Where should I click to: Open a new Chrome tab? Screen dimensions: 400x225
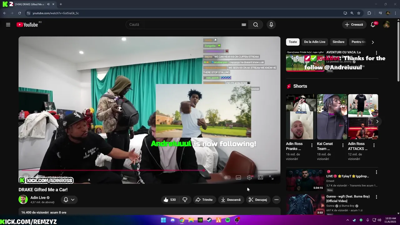pyautogui.click(x=61, y=4)
